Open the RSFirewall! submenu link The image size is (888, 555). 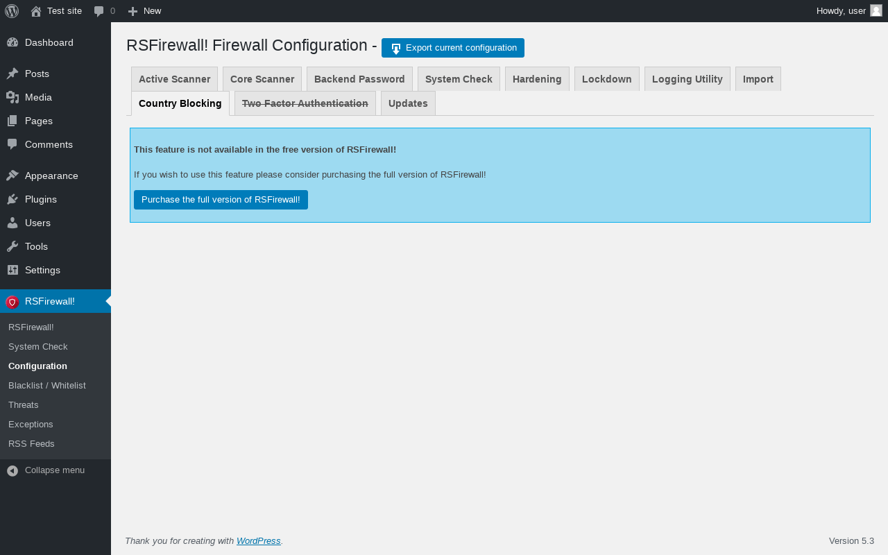point(55,327)
